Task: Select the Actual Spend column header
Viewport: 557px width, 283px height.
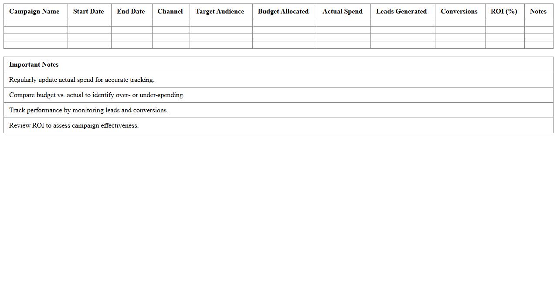Action: click(343, 11)
